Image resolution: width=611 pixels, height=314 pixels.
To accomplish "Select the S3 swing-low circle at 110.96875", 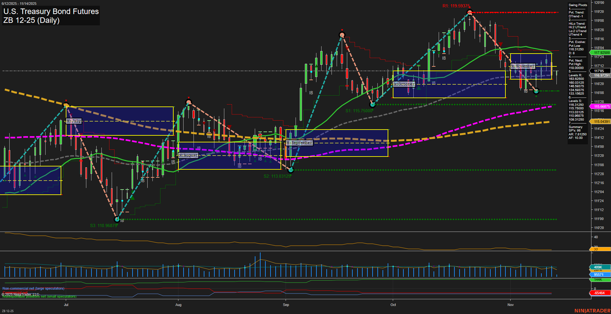I will point(116,219).
